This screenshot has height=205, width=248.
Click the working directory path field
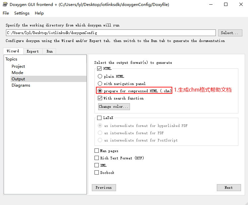coord(111,33)
